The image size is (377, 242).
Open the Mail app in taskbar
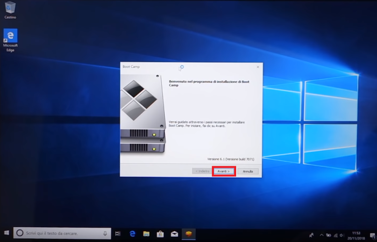(x=174, y=234)
